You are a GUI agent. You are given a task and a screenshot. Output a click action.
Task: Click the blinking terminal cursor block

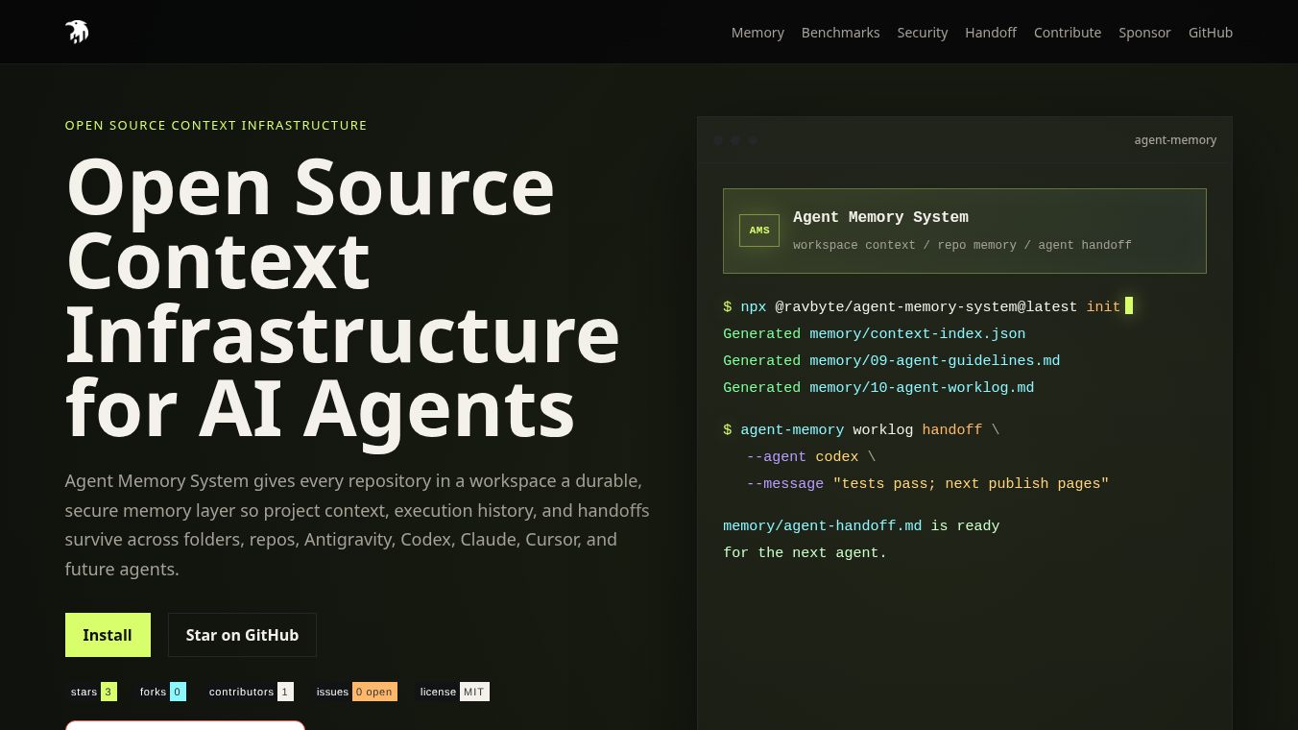coord(1129,305)
